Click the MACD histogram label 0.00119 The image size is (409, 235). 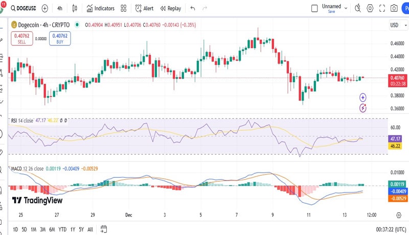[x=398, y=184]
